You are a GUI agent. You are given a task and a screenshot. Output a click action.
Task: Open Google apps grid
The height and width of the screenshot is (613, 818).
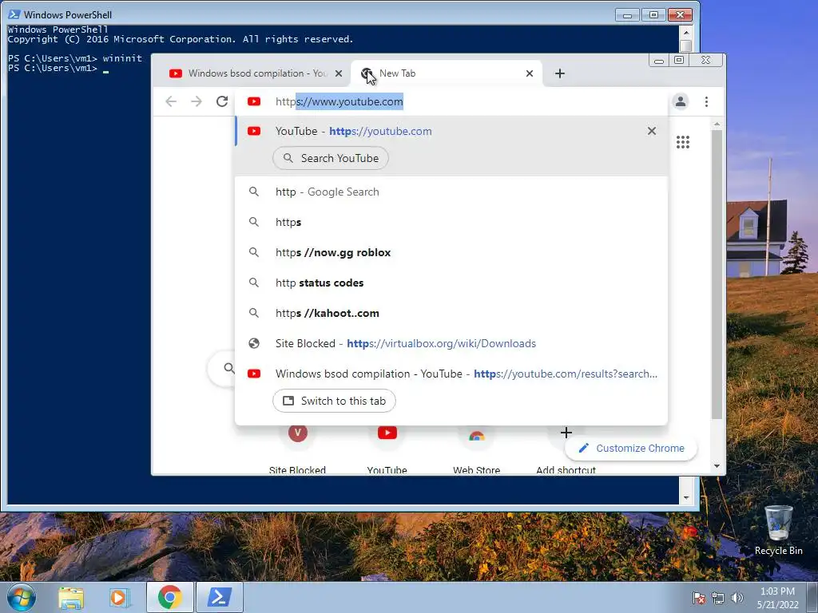tap(683, 142)
